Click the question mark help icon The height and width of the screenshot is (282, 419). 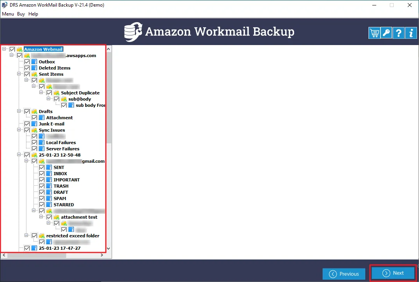tap(398, 33)
